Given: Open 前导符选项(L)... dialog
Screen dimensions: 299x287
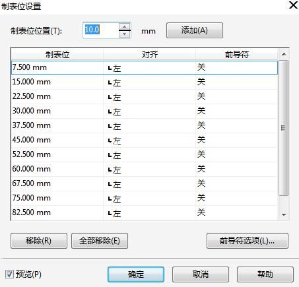Looking at the screenshot, I should [248, 241].
